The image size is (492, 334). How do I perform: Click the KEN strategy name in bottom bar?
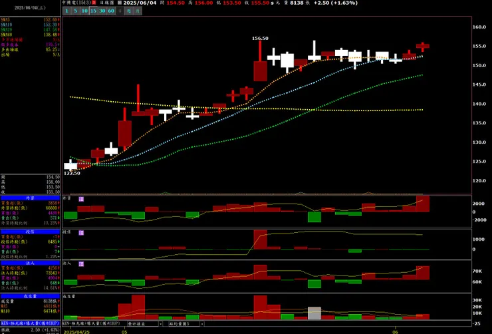pyautogui.click(x=92, y=323)
